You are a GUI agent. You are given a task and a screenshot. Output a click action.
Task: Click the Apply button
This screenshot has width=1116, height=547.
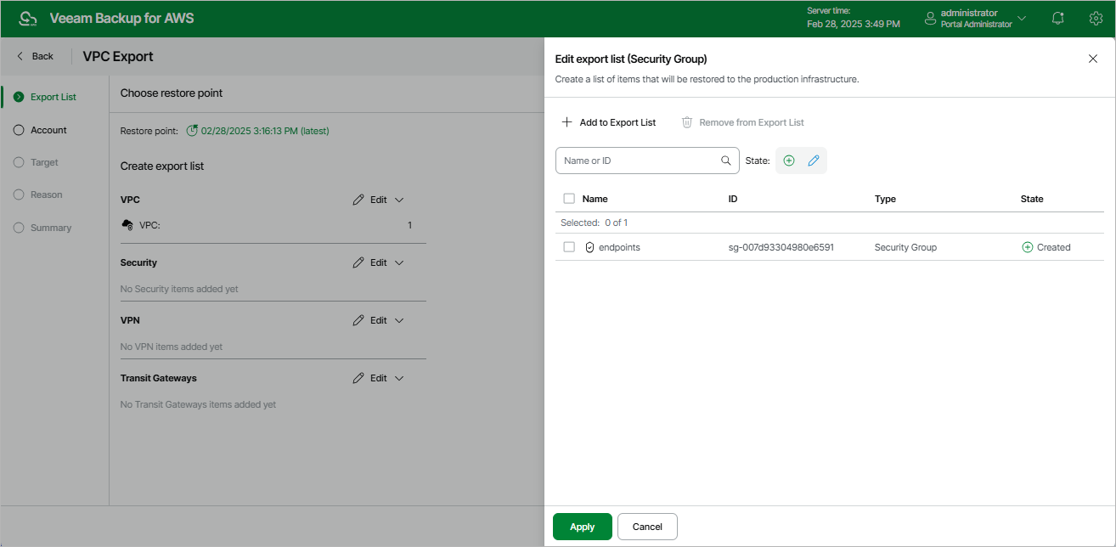pyautogui.click(x=582, y=527)
